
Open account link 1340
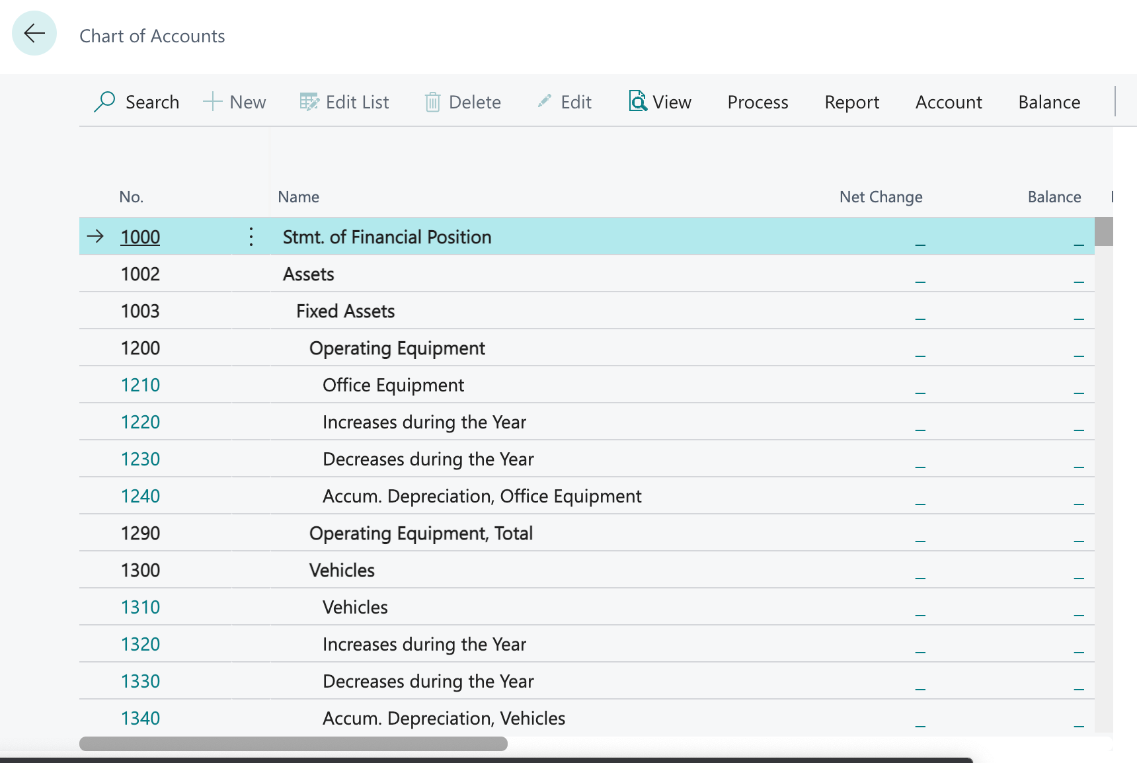(x=140, y=718)
